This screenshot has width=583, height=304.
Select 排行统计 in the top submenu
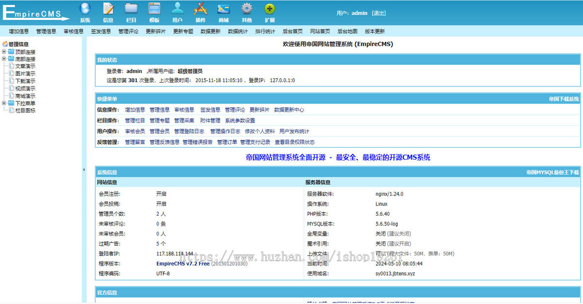[x=265, y=32]
